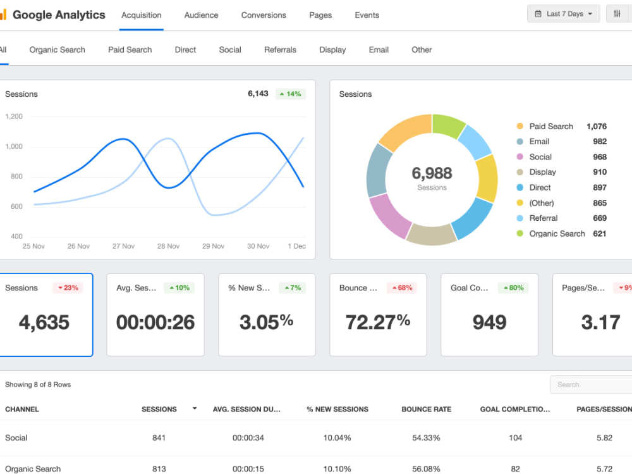Click the Social row goal completions 104
The width and height of the screenshot is (632, 474).
[x=515, y=438]
